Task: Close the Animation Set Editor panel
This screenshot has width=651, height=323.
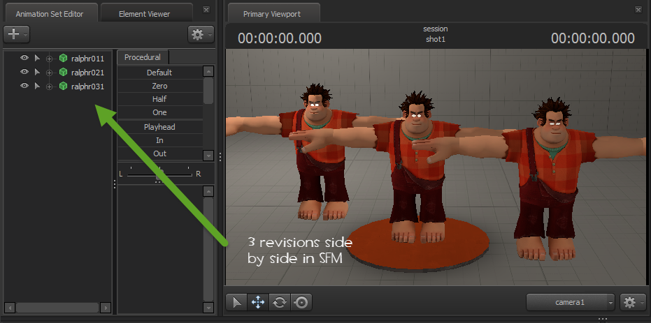Action: coord(206,10)
